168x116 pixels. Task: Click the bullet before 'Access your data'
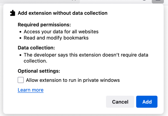pos(21,32)
